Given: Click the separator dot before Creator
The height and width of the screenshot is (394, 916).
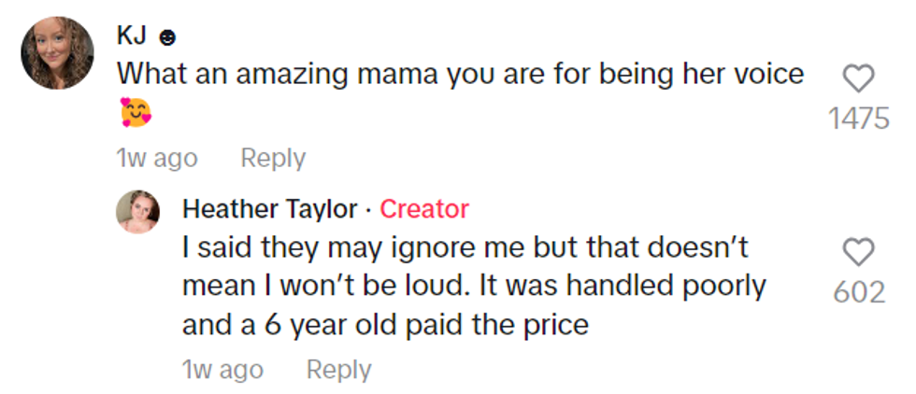Looking at the screenshot, I should coord(368,210).
